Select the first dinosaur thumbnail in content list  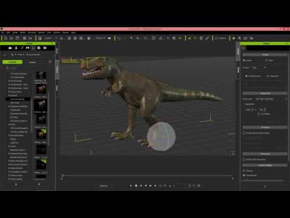41,89
